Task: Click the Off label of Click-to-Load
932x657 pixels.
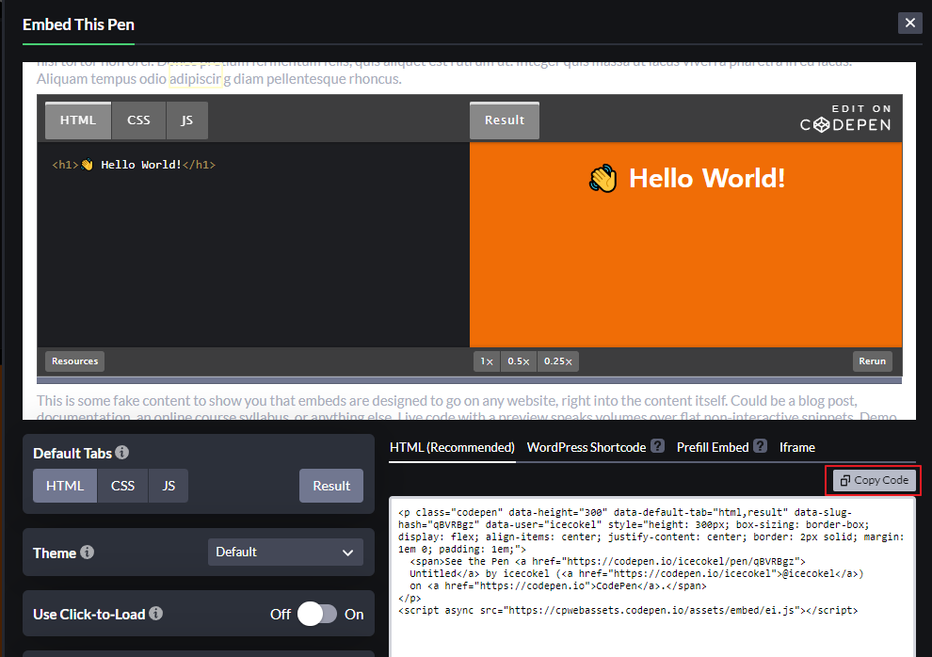Action: (281, 615)
